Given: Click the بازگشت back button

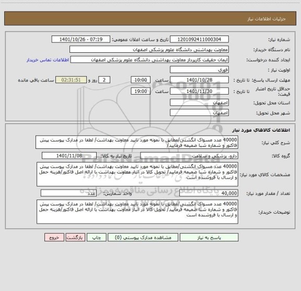Looking at the screenshot, I should pos(75,237).
